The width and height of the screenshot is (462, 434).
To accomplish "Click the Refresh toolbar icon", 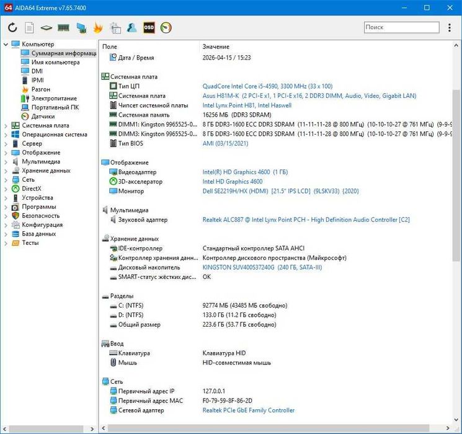I will 12,28.
